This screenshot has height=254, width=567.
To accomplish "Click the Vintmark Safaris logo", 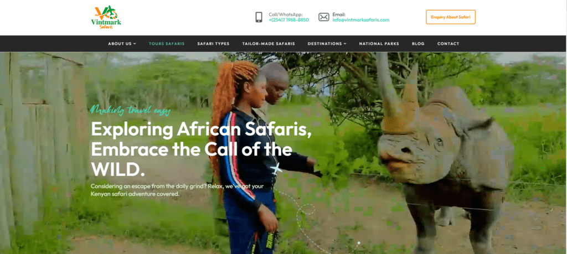I will pyautogui.click(x=106, y=17).
